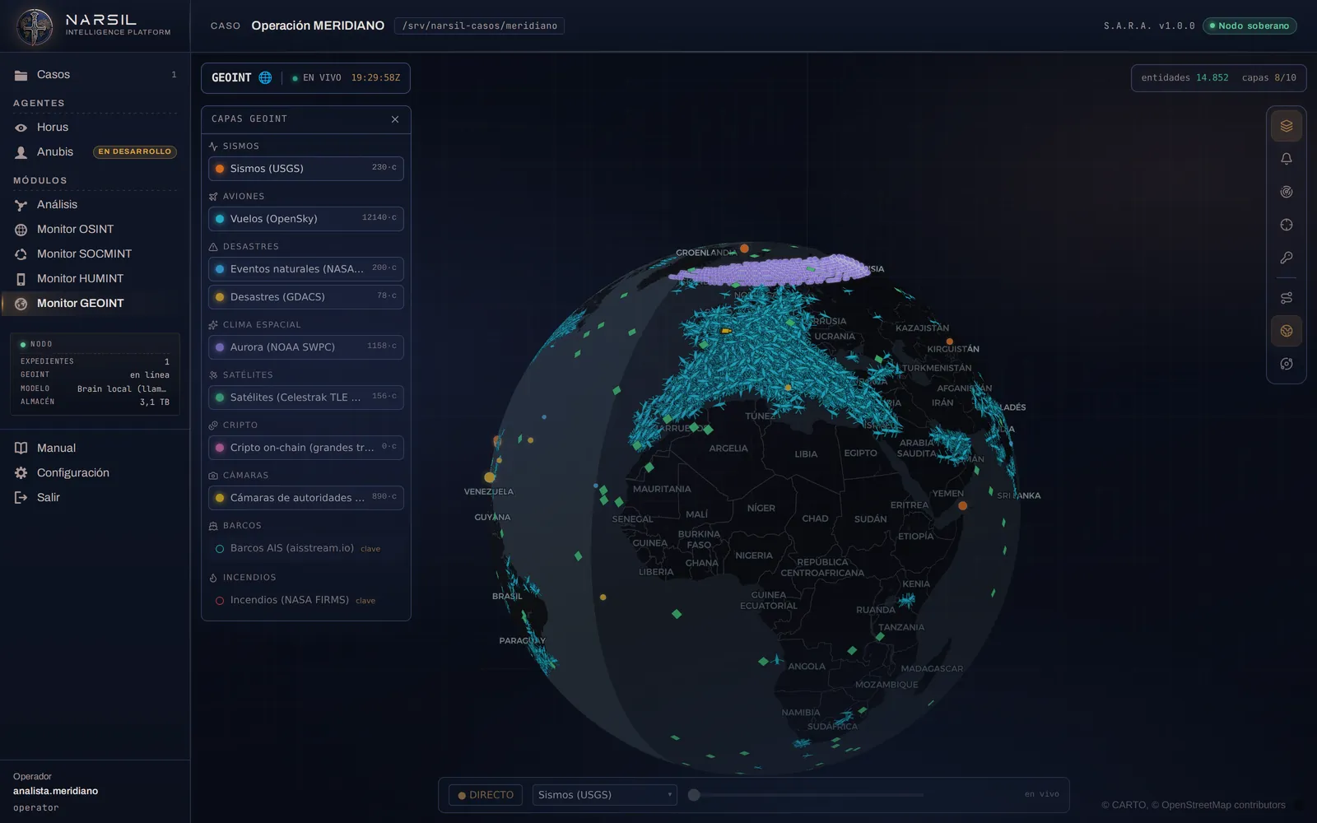Enable Incendios (NASA FIRMS) layer

point(306,600)
